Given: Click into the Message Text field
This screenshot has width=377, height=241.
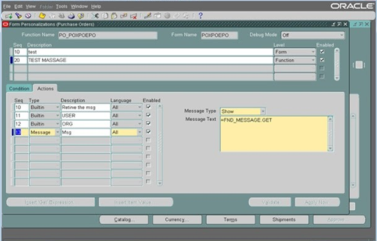Looking at the screenshot, I should [x=274, y=134].
